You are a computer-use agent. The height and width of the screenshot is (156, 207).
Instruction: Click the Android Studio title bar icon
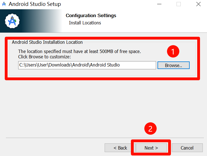pyautogui.click(x=4, y=4)
